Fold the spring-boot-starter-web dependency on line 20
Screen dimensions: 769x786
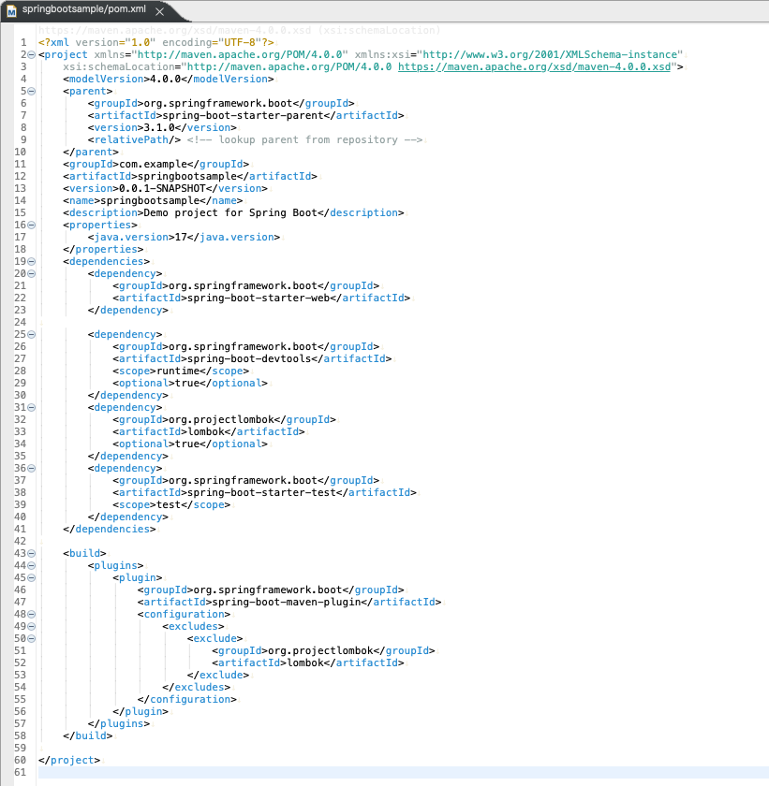(x=33, y=274)
